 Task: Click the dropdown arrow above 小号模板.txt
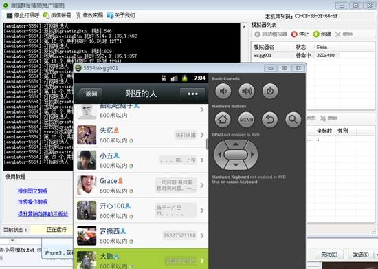(12, 241)
